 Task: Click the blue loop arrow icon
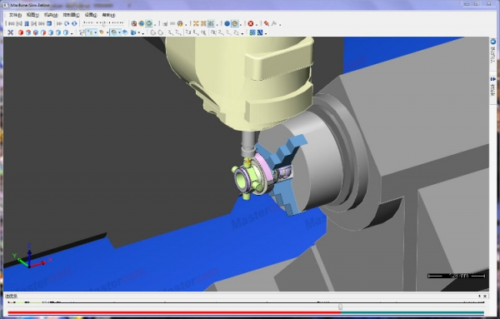[x=67, y=23]
